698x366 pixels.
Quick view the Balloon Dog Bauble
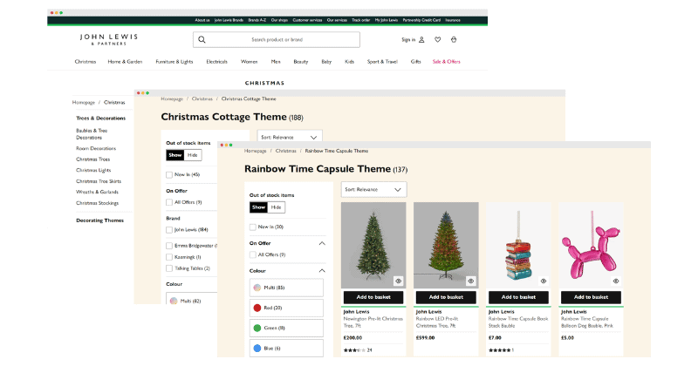point(615,281)
